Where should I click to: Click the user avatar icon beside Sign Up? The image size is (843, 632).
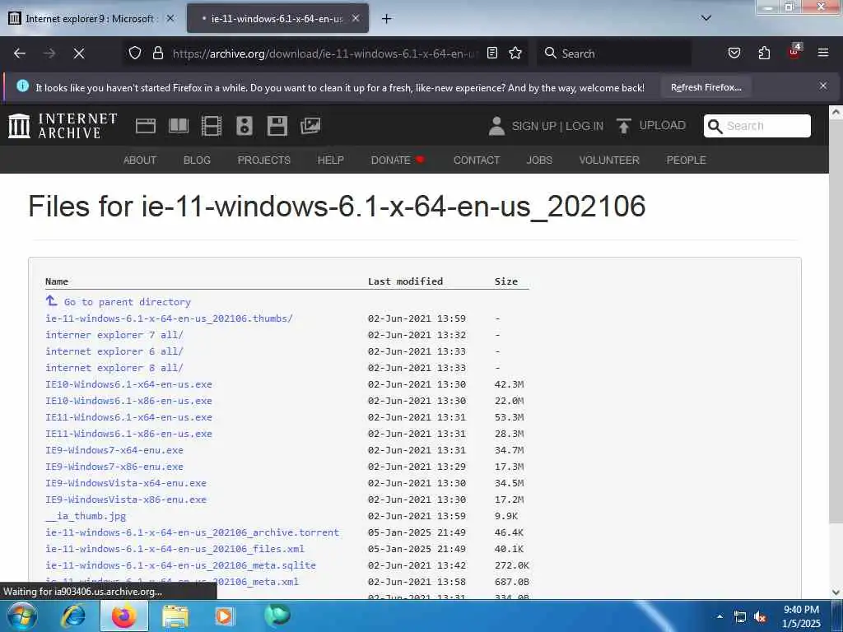pos(496,126)
